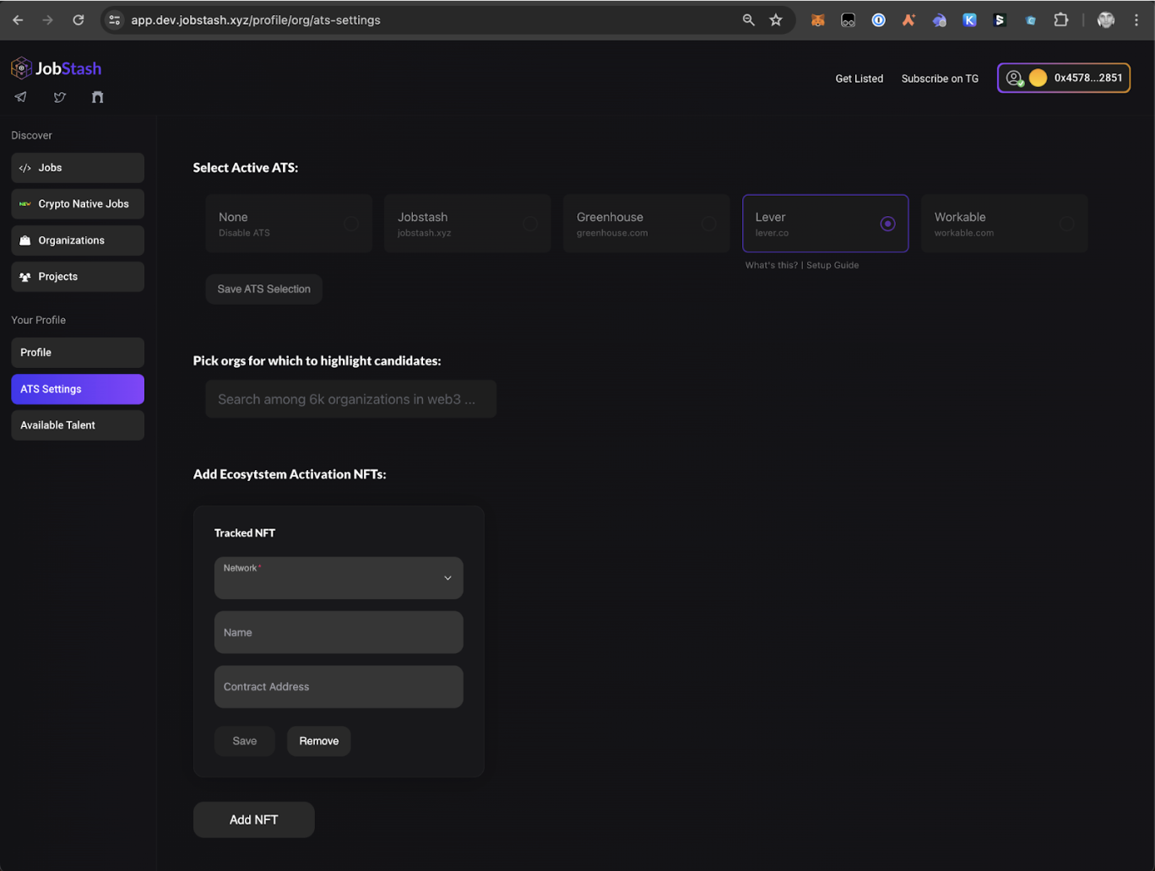1155x871 pixels.
Task: Click the wallet account button 0x4578...2851
Action: point(1064,78)
